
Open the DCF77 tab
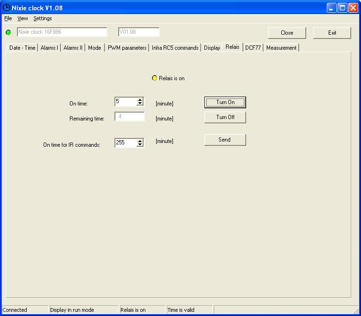tap(253, 48)
